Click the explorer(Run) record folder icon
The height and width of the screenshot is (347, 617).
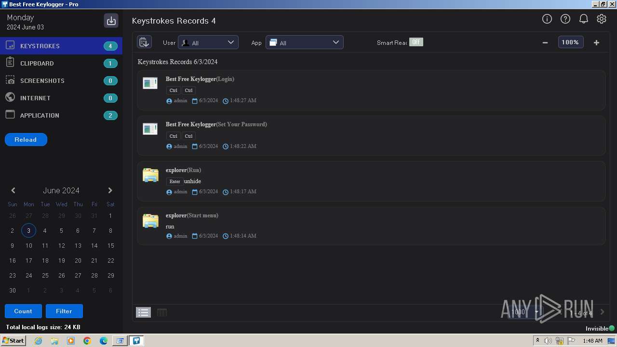pyautogui.click(x=150, y=175)
